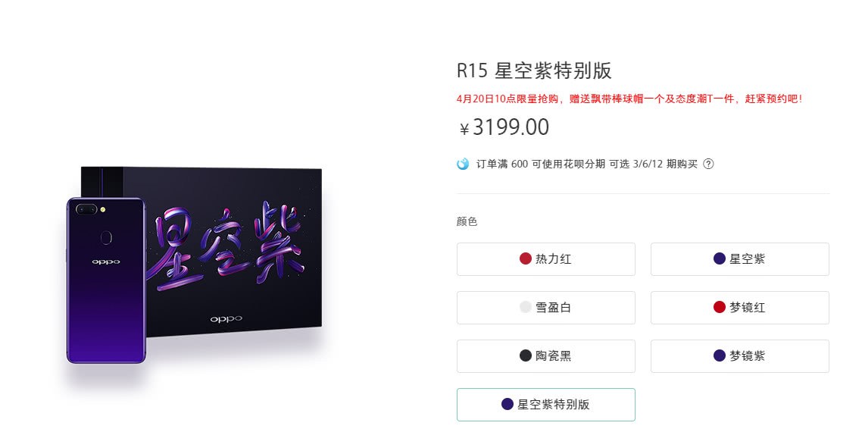The image size is (862, 429).
Task: Click the white 雪盈白 color dot
Action: coord(526,308)
